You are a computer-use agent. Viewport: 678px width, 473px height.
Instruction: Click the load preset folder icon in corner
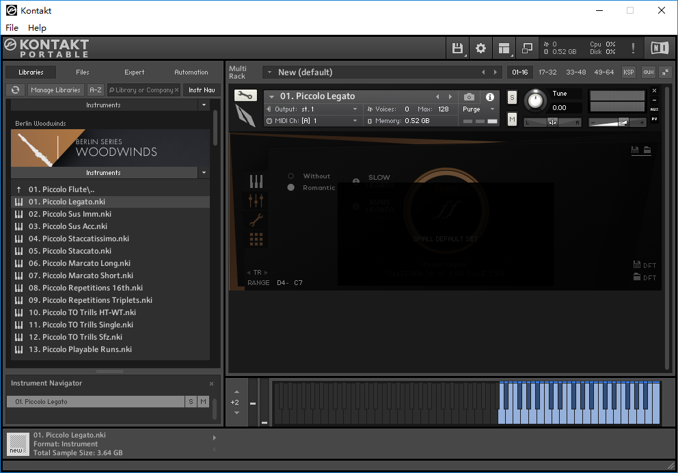[647, 150]
